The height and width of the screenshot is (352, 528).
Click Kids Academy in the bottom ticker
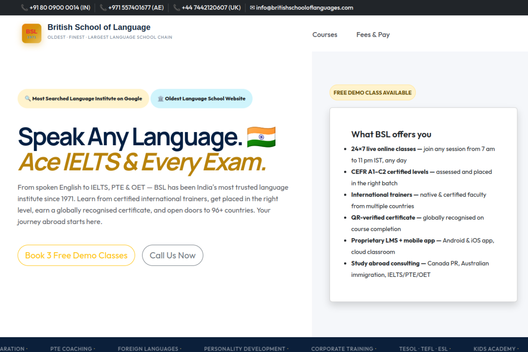(494, 349)
